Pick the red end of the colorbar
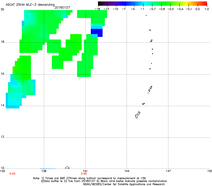The width and height of the screenshot is (212, 186). click(205, 3)
